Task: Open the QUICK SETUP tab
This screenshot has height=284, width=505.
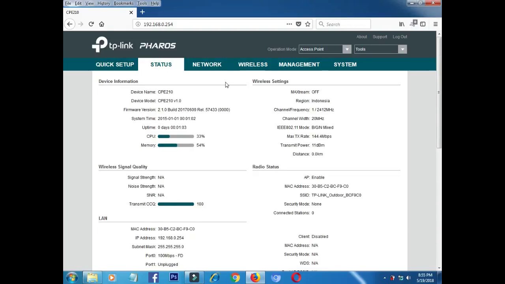Action: [115, 64]
